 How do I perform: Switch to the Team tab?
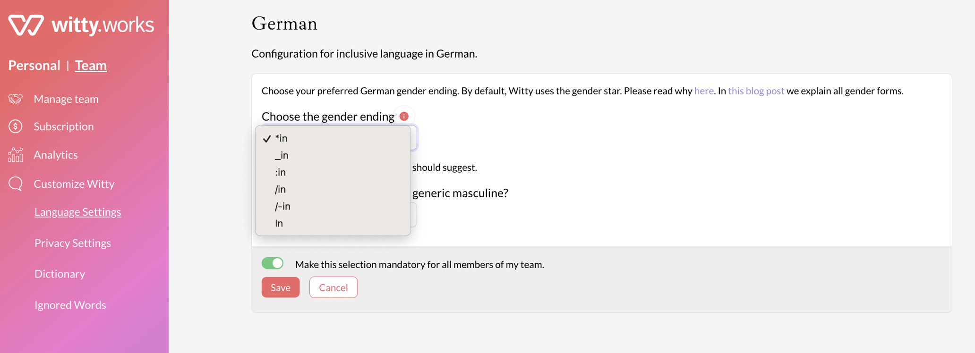pyautogui.click(x=91, y=65)
